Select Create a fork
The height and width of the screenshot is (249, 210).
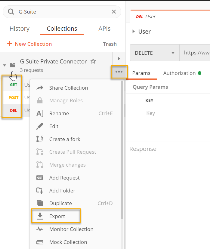[x=75, y=139]
